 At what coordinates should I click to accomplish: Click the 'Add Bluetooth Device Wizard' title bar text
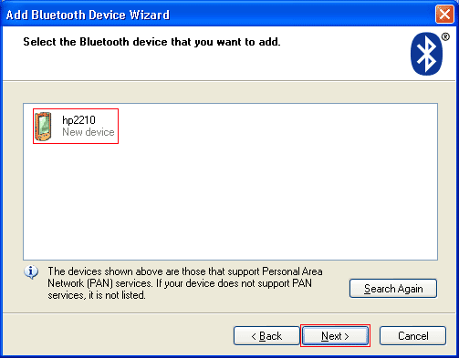pyautogui.click(x=88, y=15)
